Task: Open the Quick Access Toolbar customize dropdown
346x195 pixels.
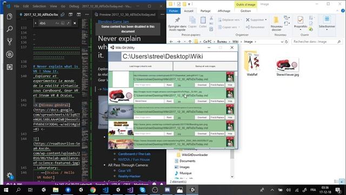Action: pyautogui.click(x=189, y=4)
